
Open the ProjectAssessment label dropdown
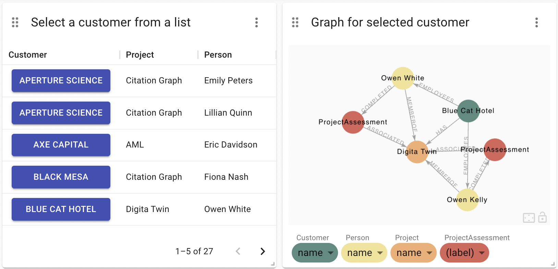pyautogui.click(x=464, y=253)
